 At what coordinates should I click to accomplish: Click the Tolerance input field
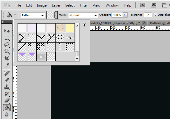tap(148, 15)
